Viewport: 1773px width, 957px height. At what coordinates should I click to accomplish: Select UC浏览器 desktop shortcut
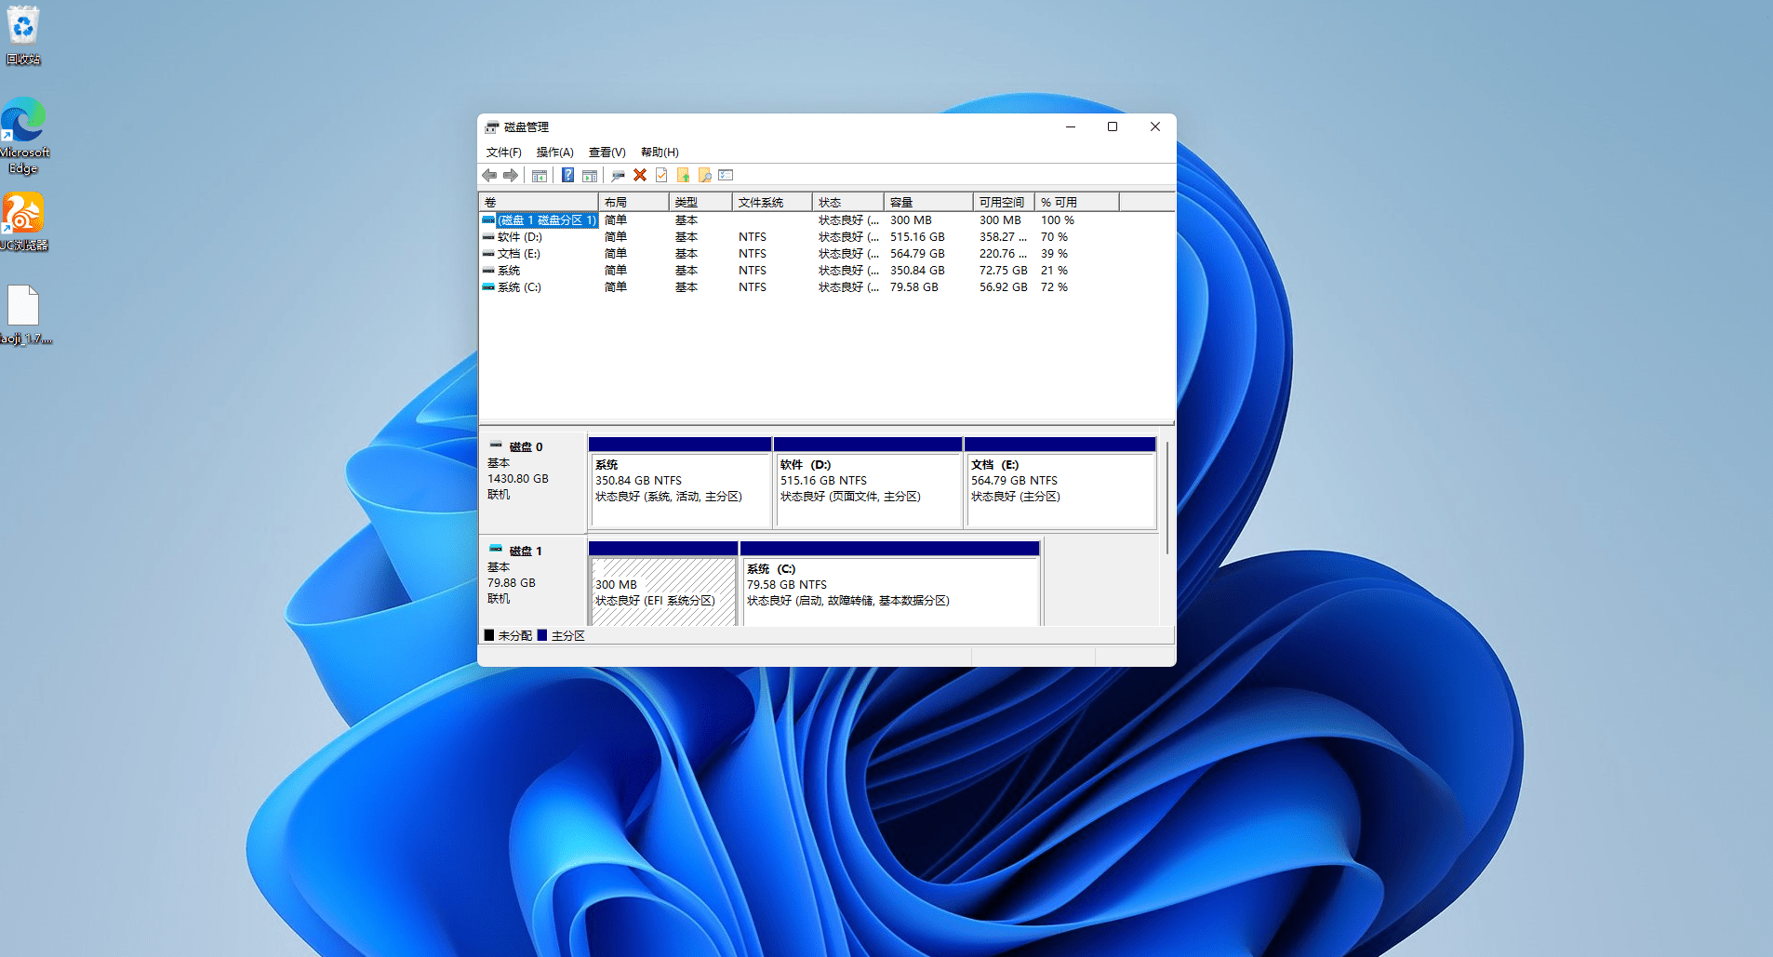(x=23, y=222)
